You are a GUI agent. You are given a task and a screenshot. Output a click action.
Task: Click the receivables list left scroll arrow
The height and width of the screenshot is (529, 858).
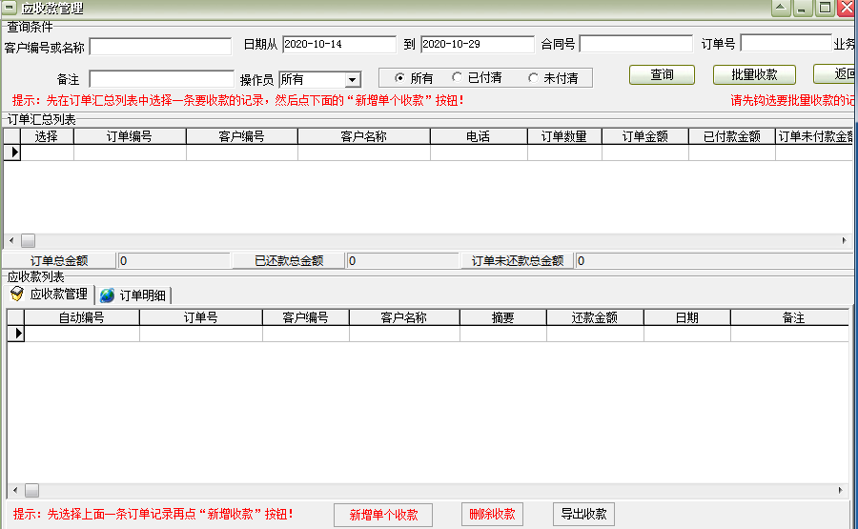[x=14, y=490]
